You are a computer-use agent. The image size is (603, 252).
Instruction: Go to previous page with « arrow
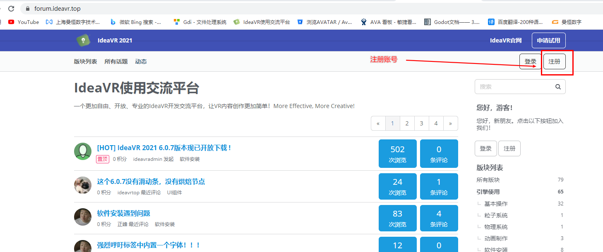378,123
